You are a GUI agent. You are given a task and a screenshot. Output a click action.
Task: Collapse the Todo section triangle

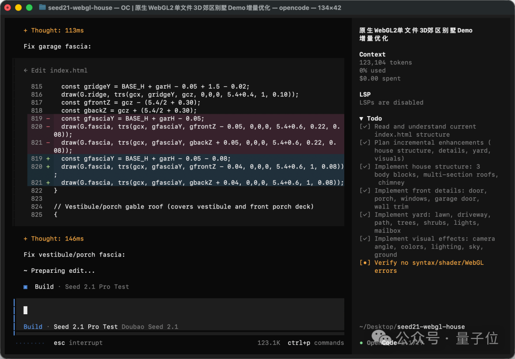coord(361,119)
